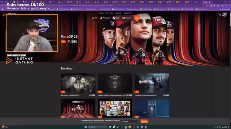The width and height of the screenshot is (231, 129).
Task: Open File Explorer from the taskbar
Action: (x=130, y=127)
